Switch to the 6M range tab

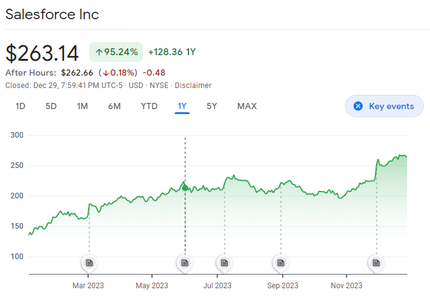(115, 106)
